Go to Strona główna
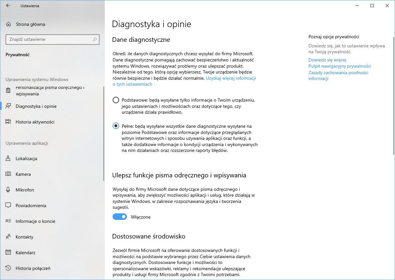Image resolution: width=395 pixels, height=280 pixels. (30, 24)
